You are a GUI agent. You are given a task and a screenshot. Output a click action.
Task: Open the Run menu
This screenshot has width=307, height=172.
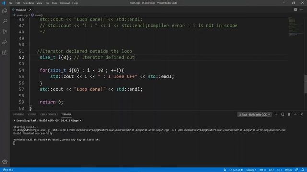(54, 3)
